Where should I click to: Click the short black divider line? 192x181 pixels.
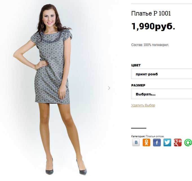[x=139, y=128]
